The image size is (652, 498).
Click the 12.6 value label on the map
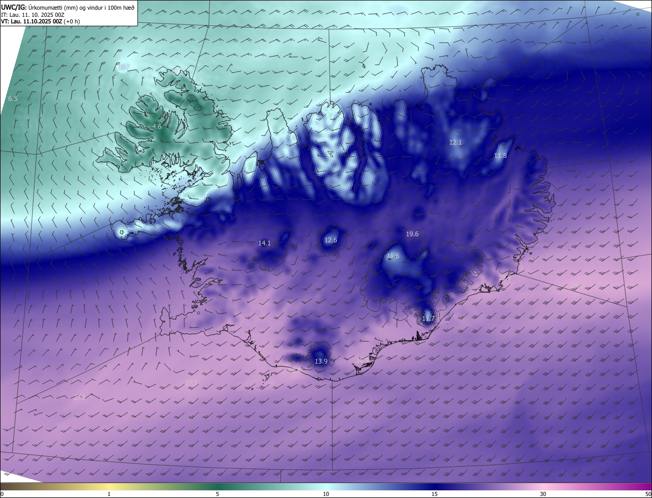331,240
